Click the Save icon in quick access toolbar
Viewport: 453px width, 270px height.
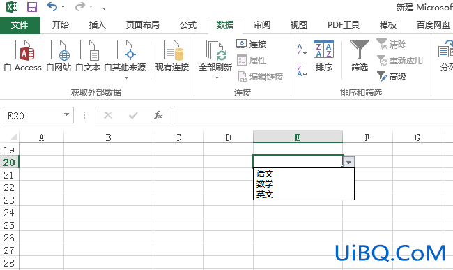[32, 7]
